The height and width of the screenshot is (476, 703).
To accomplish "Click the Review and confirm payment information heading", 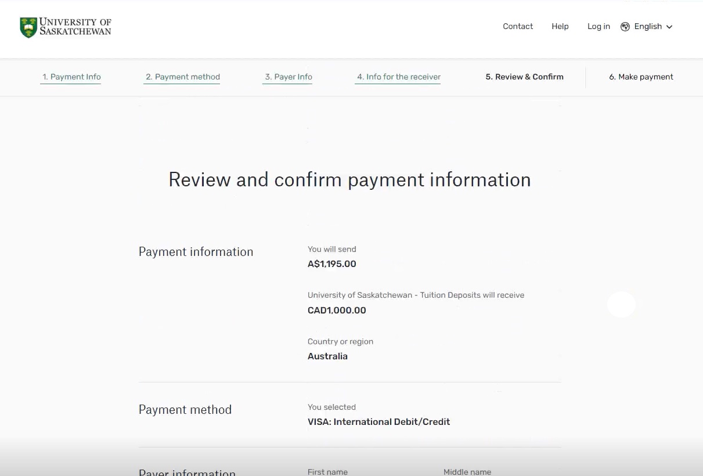I will click(349, 179).
